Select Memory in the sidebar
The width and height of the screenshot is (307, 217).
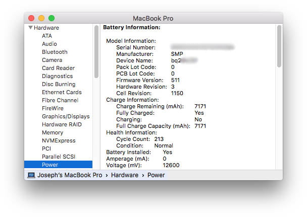(53, 132)
